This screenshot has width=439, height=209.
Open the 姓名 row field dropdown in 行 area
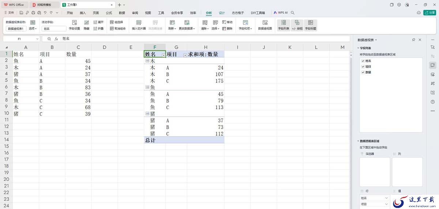(387, 198)
